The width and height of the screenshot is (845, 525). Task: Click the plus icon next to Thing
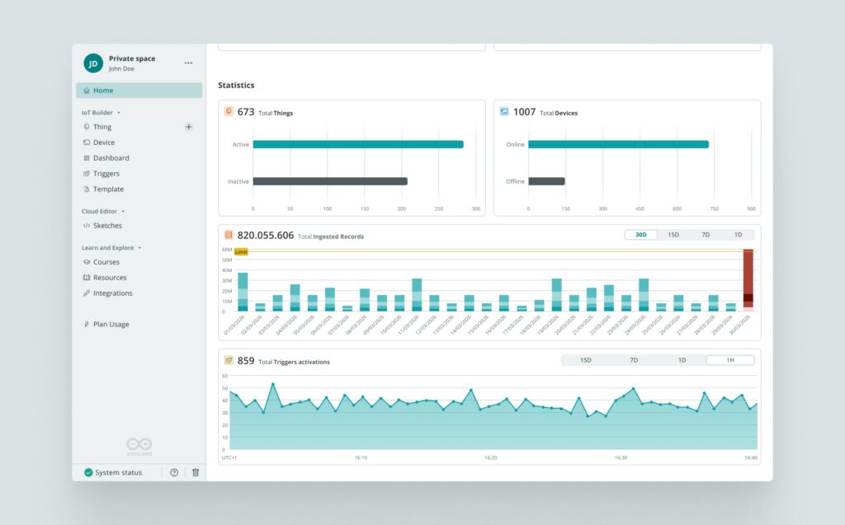(189, 127)
